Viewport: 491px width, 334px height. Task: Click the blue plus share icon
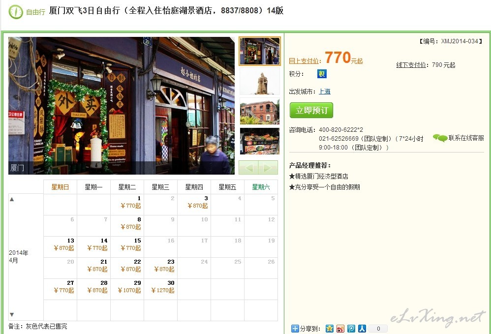[295, 329]
